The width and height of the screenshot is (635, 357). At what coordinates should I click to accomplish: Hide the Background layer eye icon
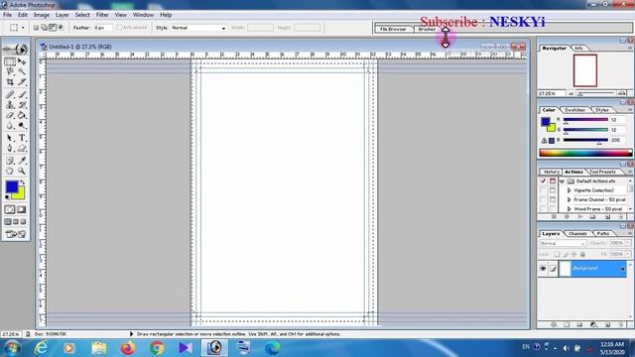(543, 269)
